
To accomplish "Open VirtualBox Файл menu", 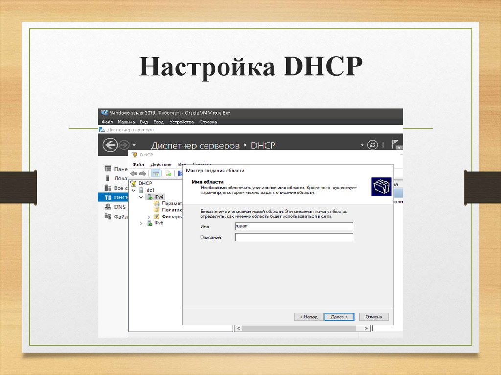I will (x=107, y=122).
